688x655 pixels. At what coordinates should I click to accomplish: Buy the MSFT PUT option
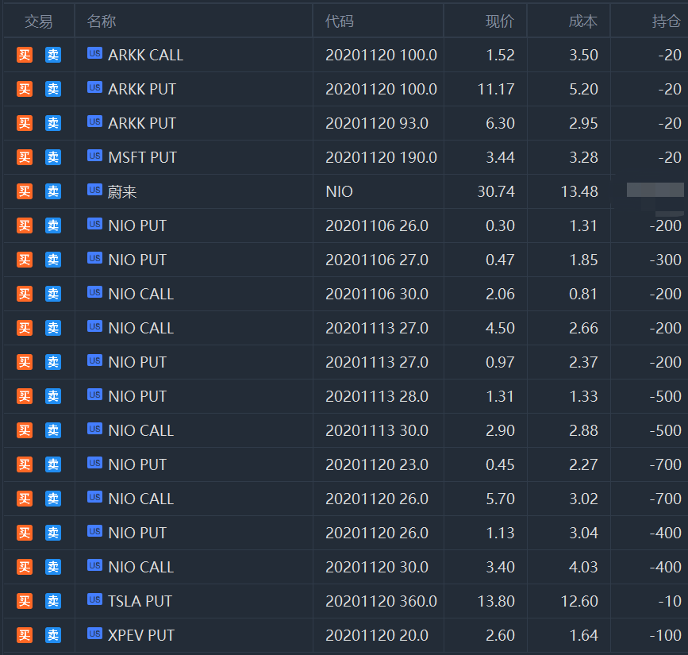pos(25,157)
